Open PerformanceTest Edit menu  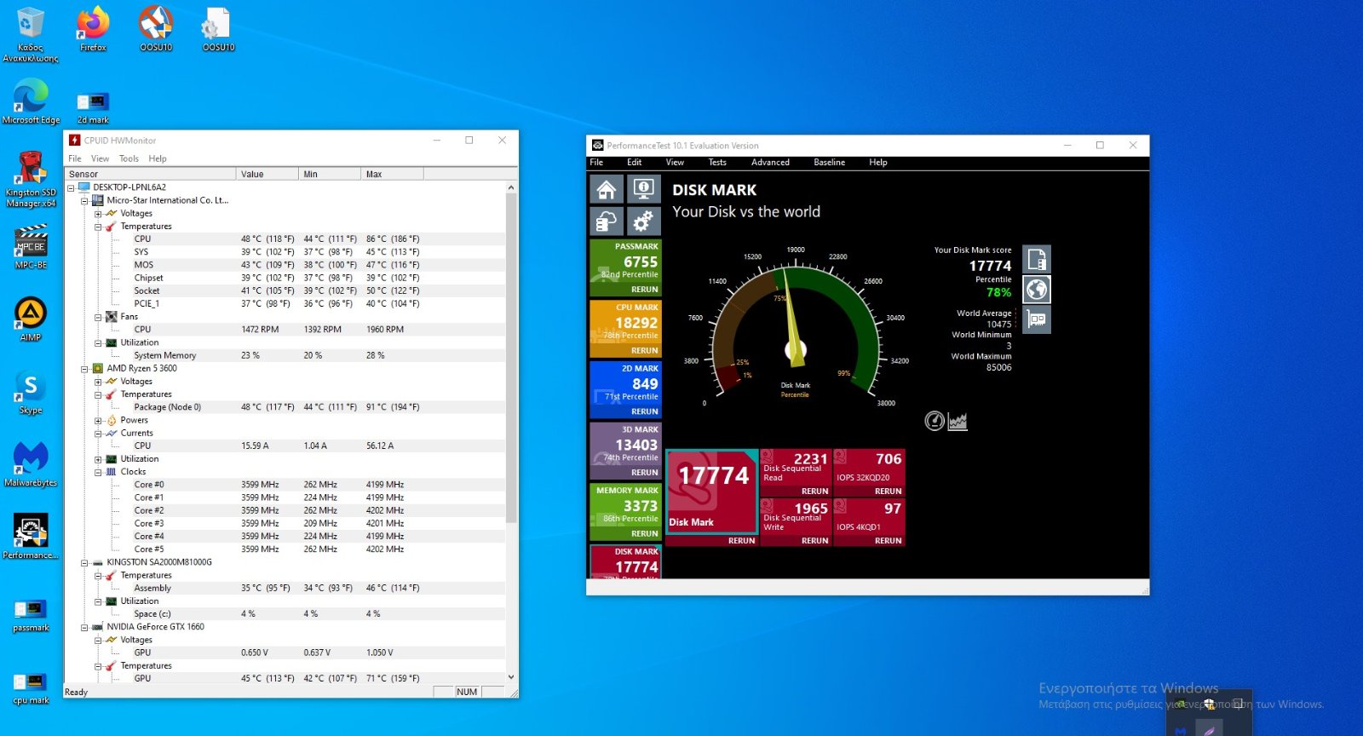634,163
